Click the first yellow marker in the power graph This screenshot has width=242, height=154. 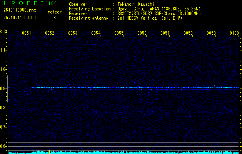click(x=38, y=151)
